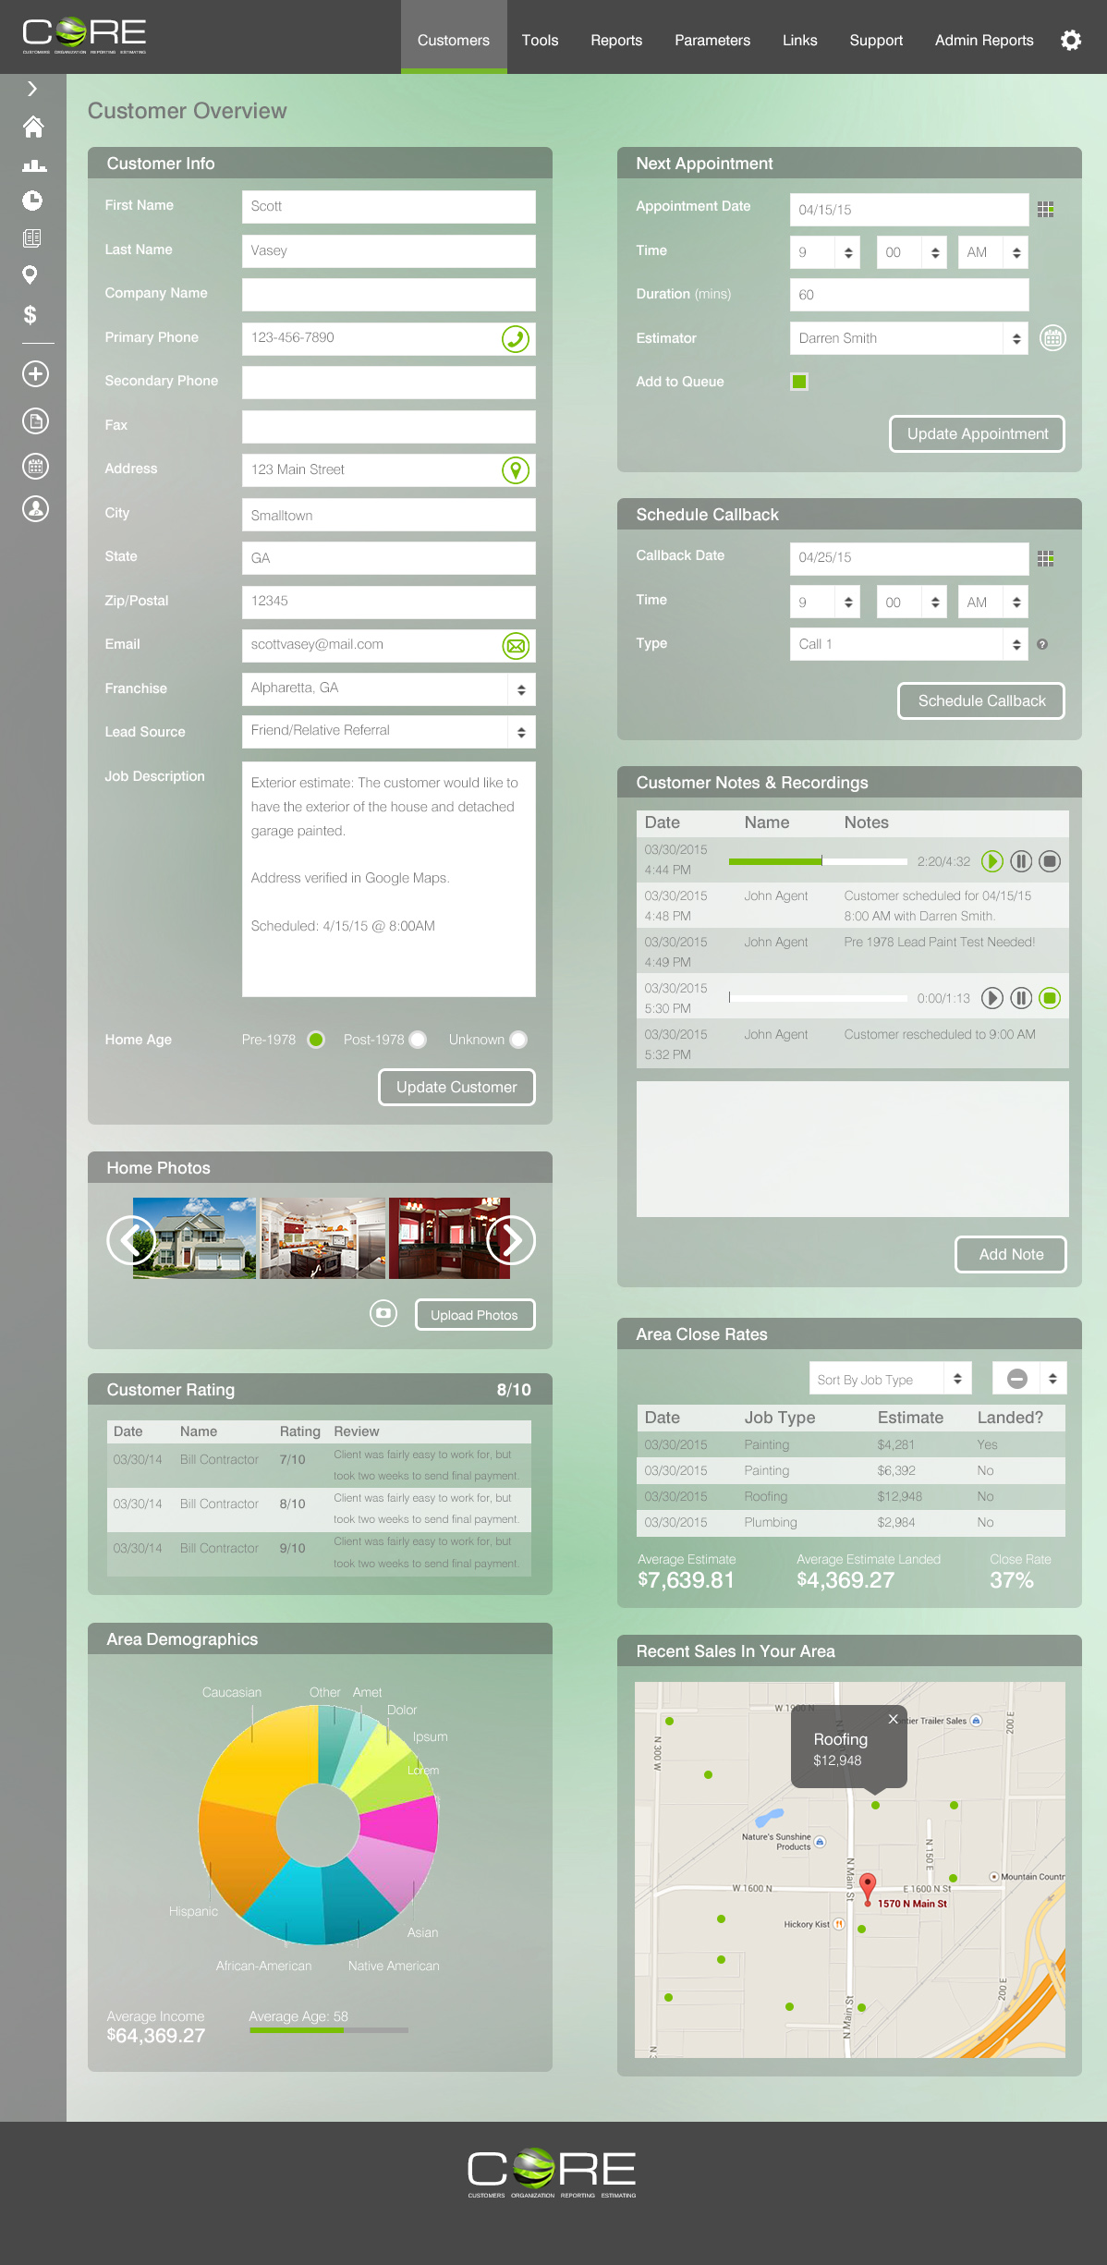Click the dollar sign icon in sidebar
The width and height of the screenshot is (1107, 2265).
(30, 315)
